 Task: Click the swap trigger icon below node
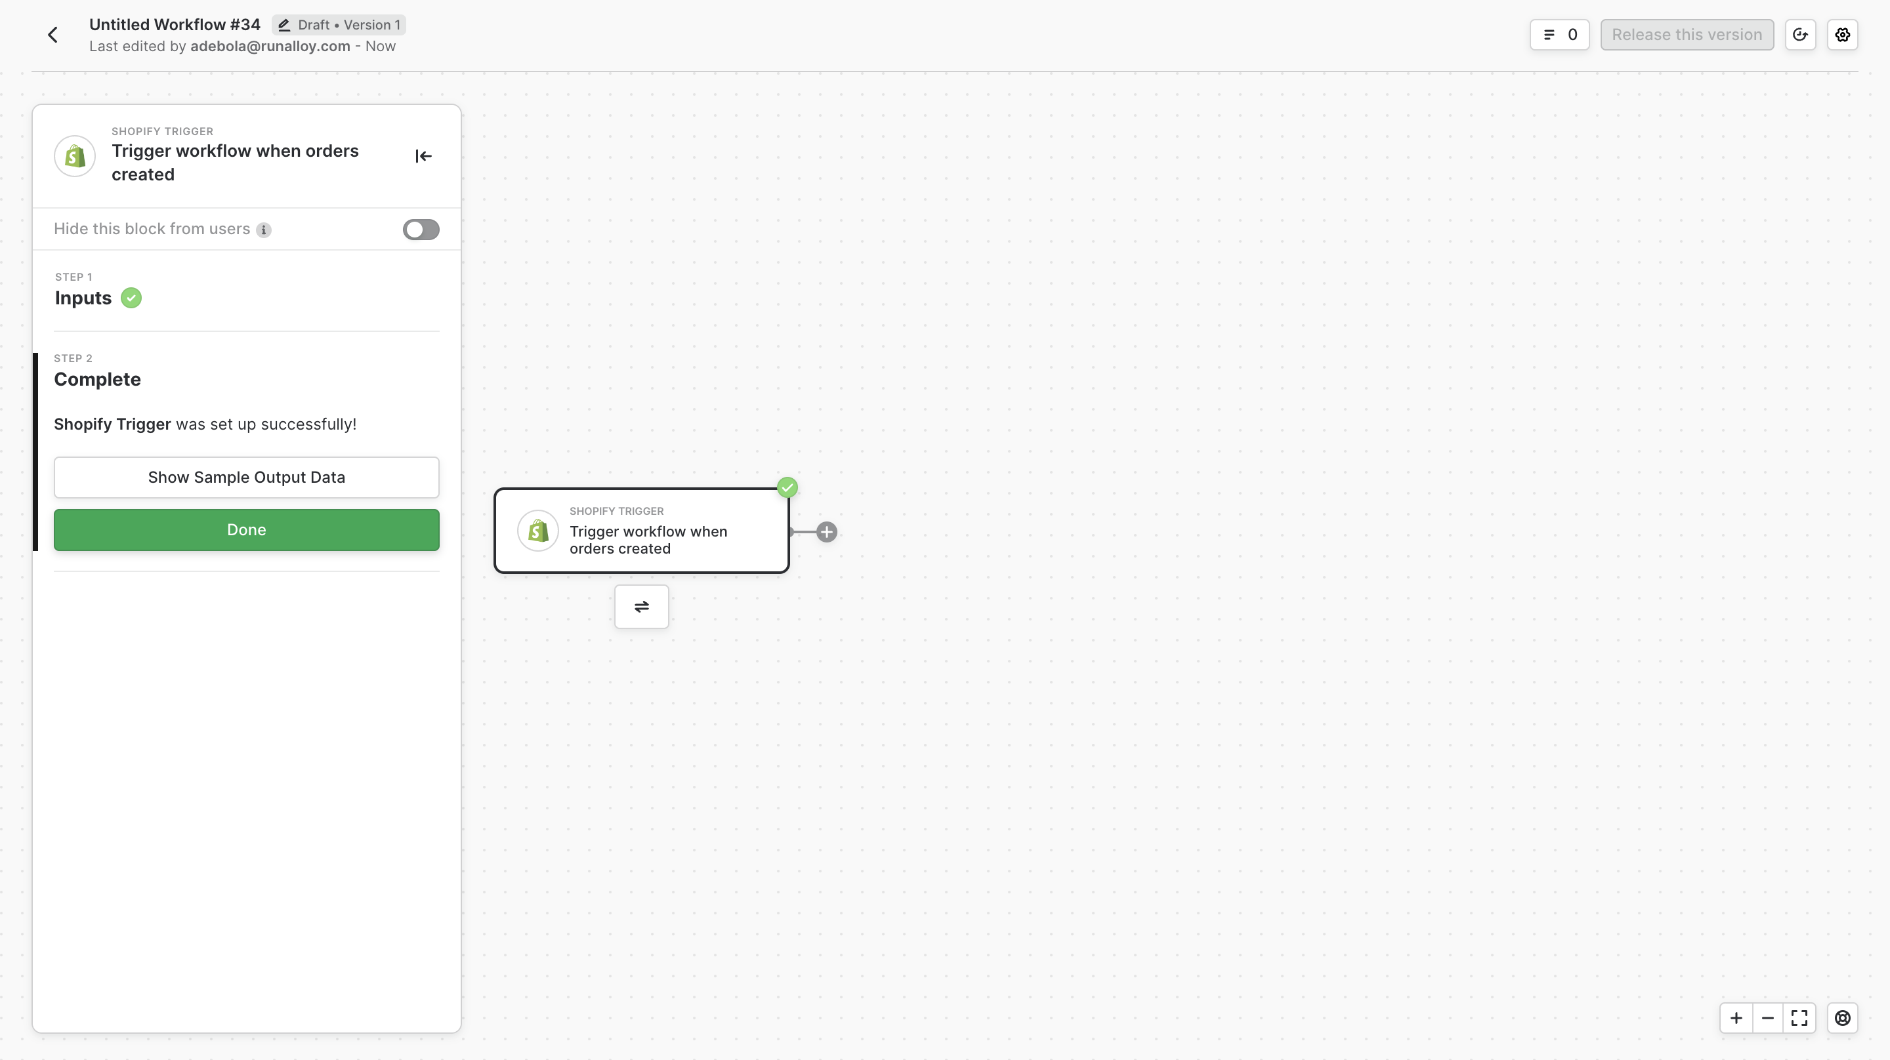point(641,607)
